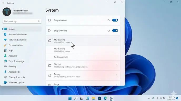Open the Accounts person icon
This screenshot has width=181, height=101.
5,56
